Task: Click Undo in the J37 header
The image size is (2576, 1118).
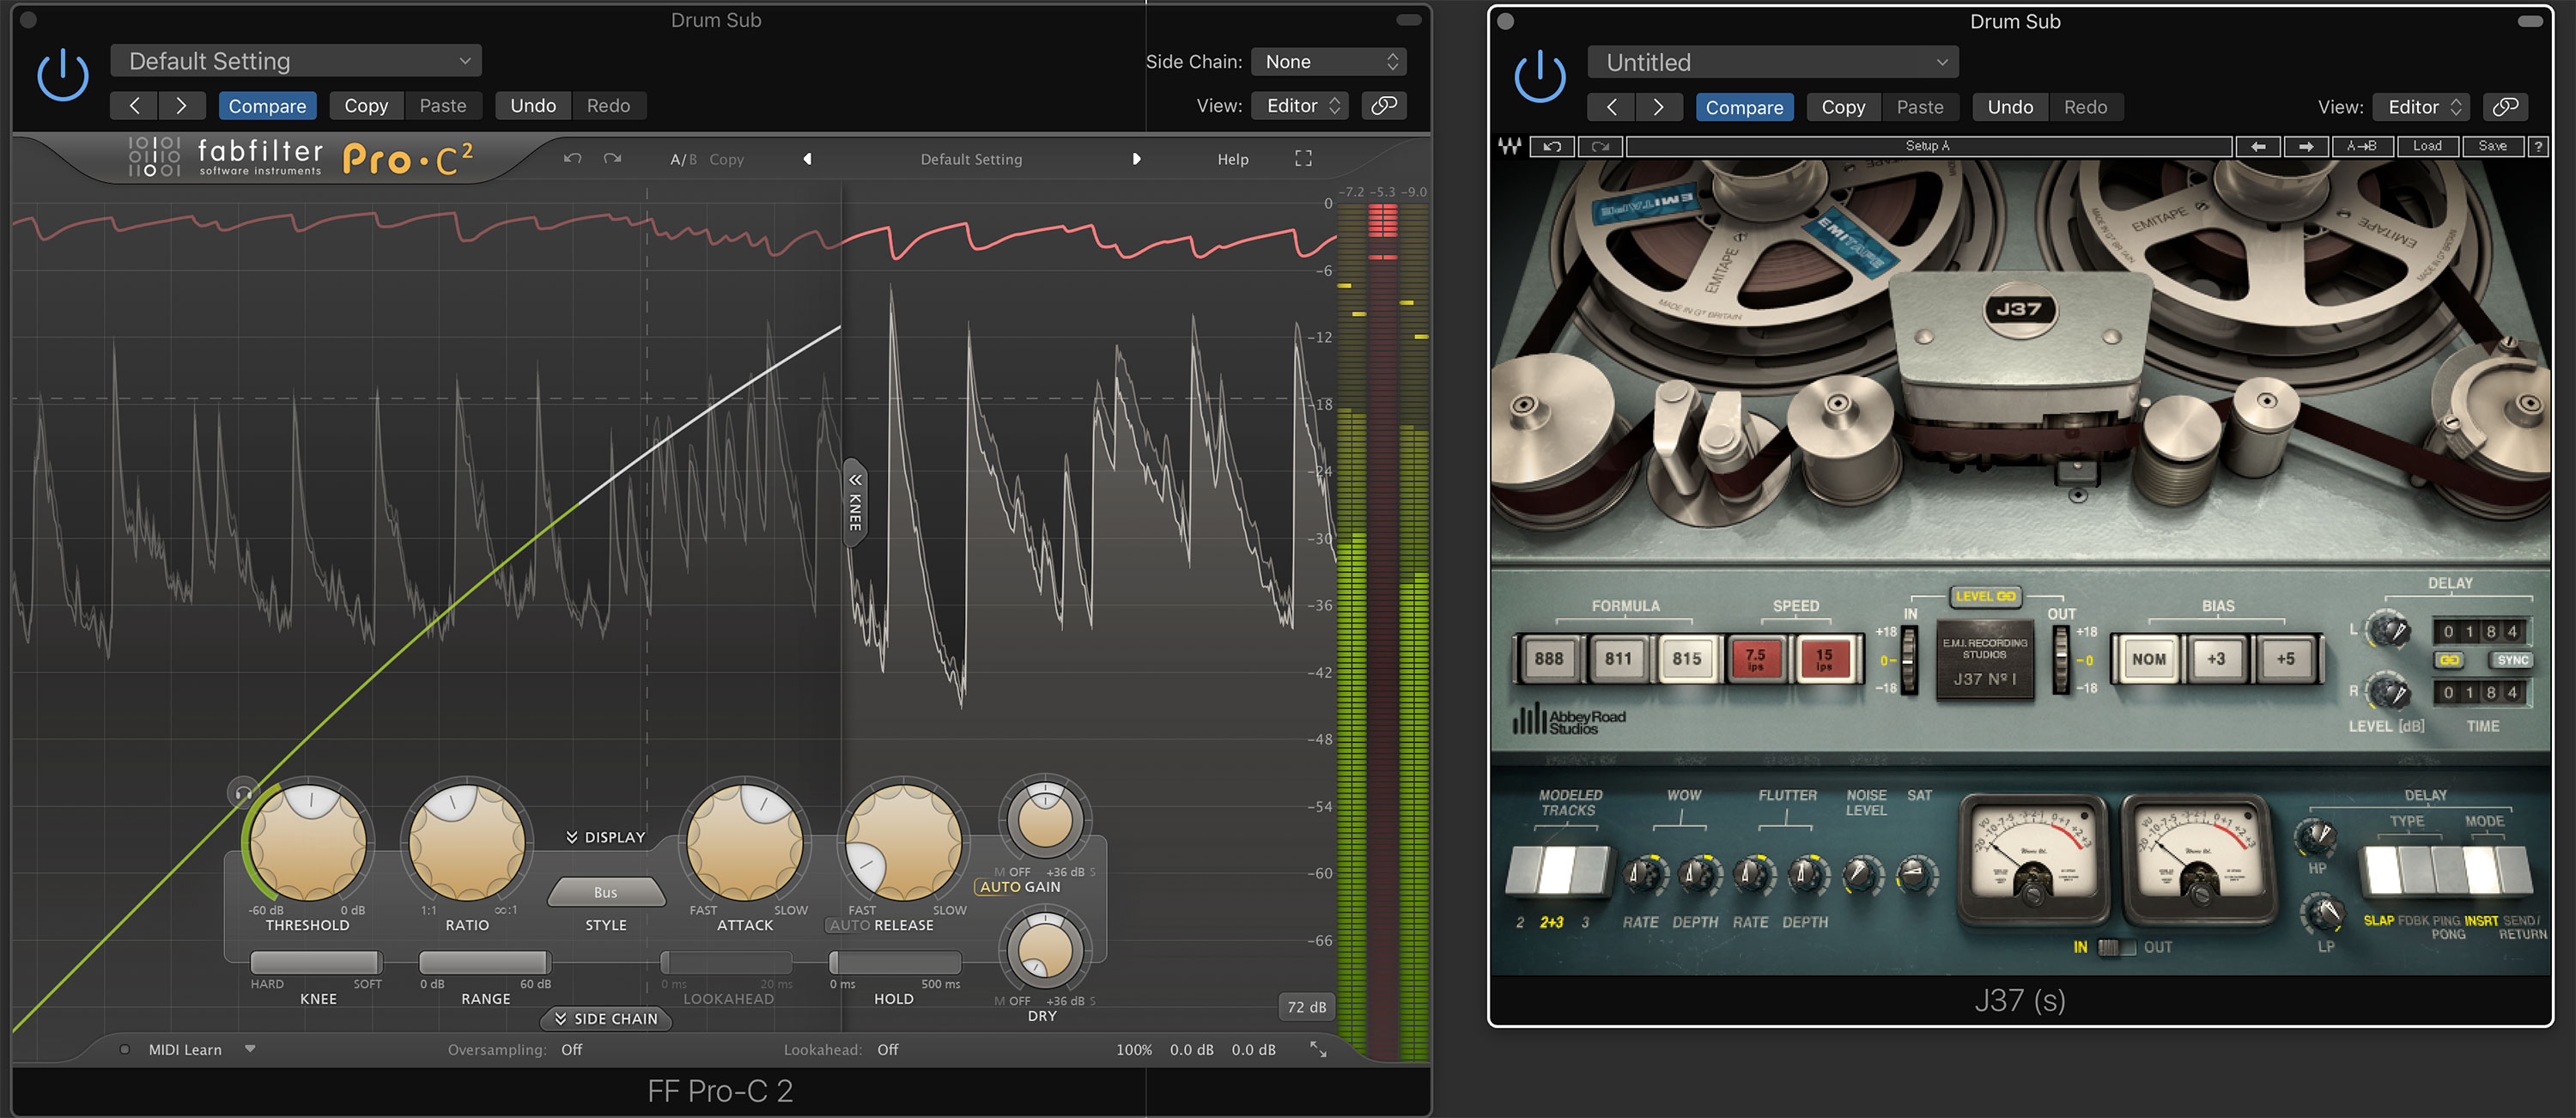Action: (2010, 106)
